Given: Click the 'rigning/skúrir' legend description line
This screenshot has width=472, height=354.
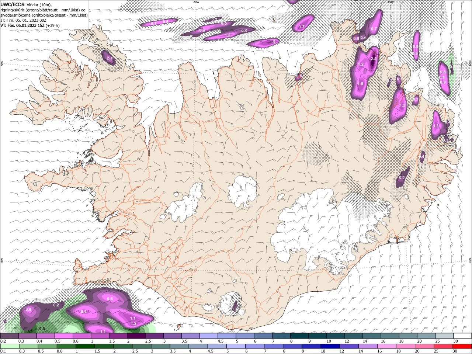Looking at the screenshot, I should pyautogui.click(x=44, y=10).
